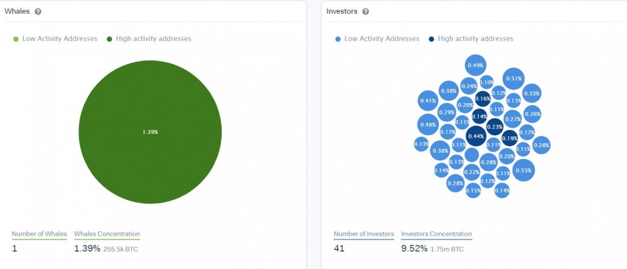Viewport: 627px width, 269px height.
Task: Select the 0.55% investor bubble
Action: coord(523,170)
